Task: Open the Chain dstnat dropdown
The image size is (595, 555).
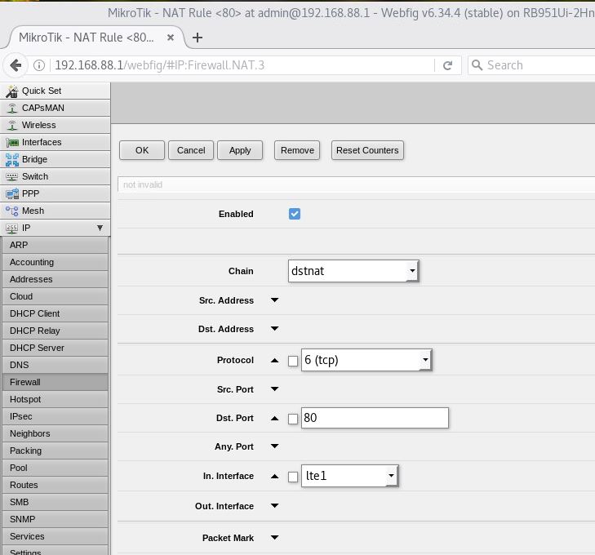Action: 353,271
